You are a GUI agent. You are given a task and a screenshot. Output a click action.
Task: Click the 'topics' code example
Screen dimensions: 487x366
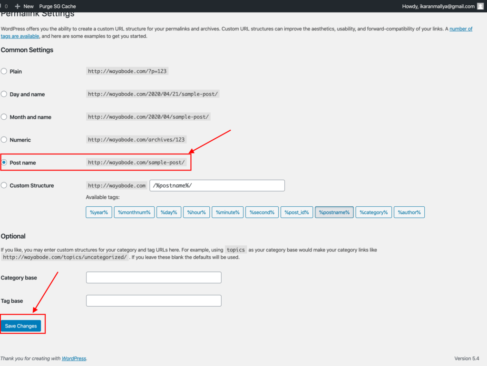236,250
